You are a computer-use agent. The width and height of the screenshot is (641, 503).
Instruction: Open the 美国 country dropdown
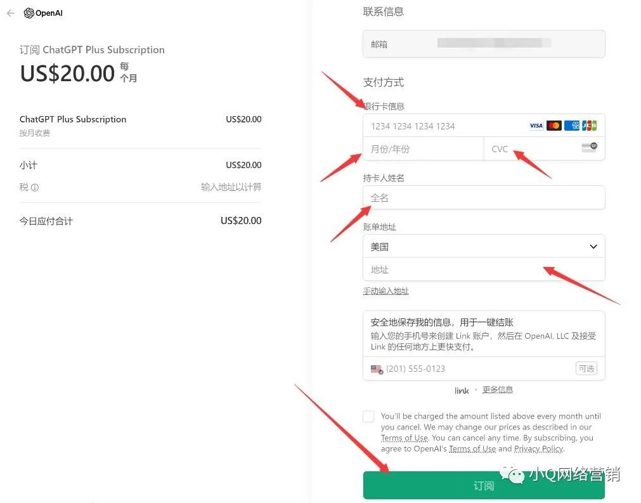coord(484,247)
